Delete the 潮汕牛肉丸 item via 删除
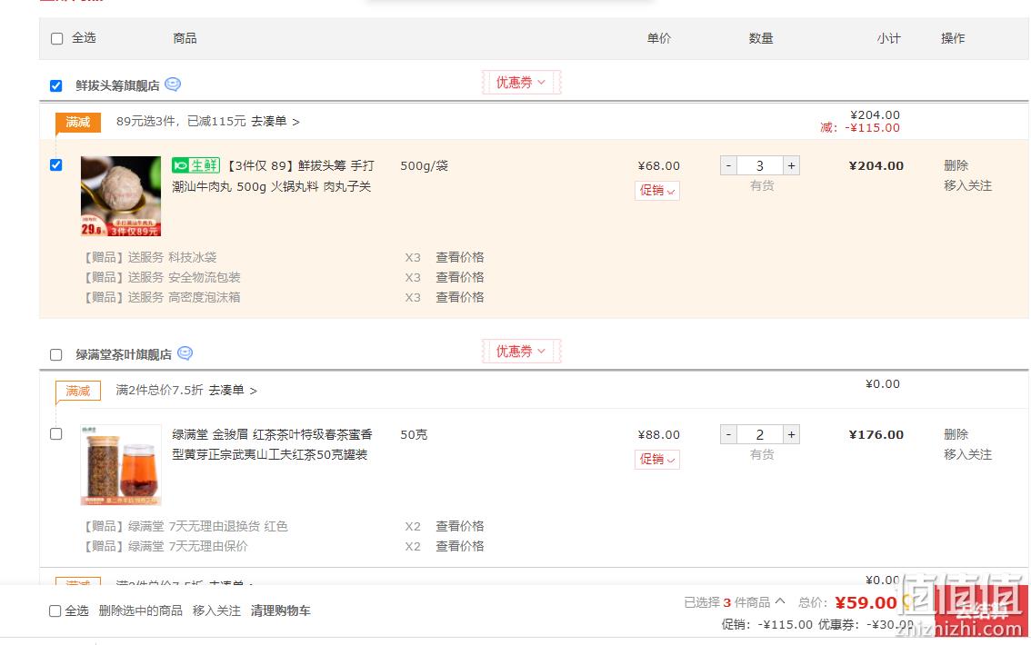 tap(956, 165)
